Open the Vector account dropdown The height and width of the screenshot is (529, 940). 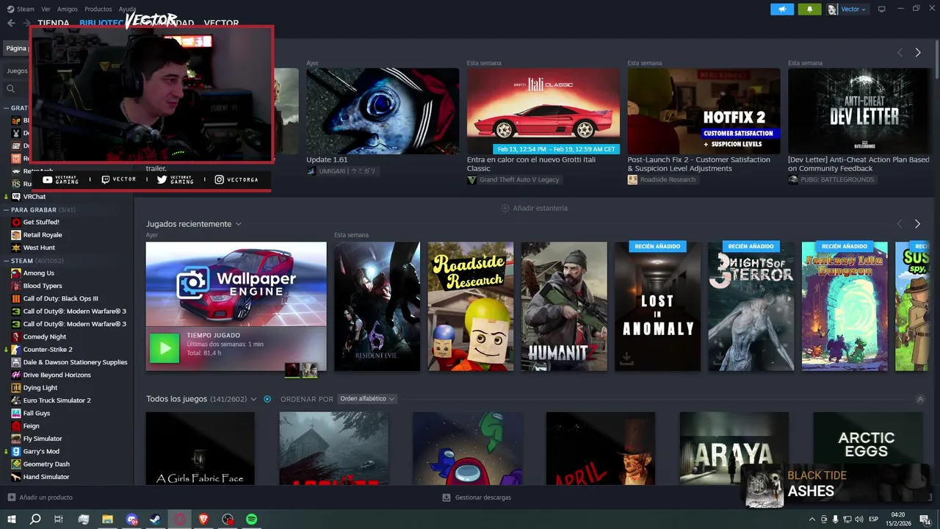853,9
